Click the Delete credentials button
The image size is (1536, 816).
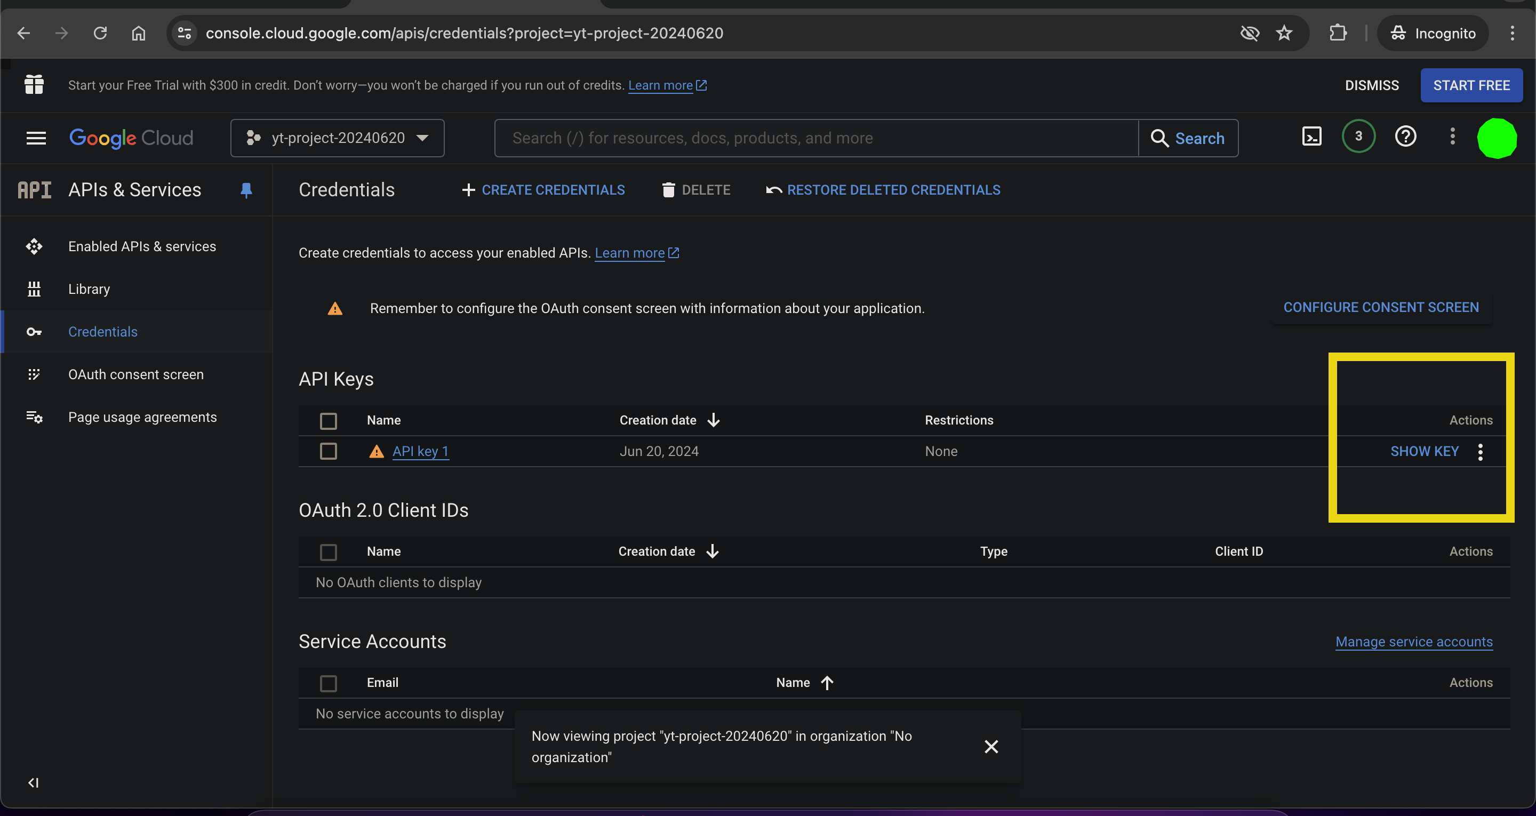[x=697, y=190]
